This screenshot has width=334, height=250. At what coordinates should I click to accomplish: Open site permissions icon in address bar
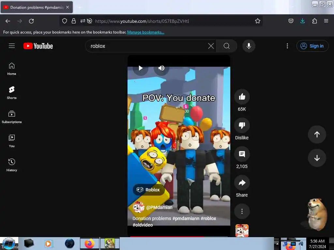[83, 21]
